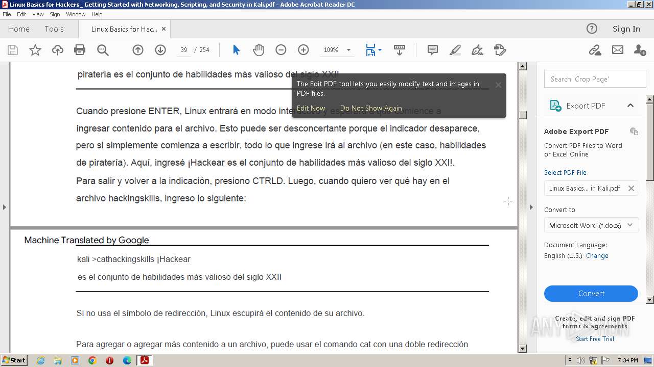Open the Edit menu
This screenshot has width=654, height=367.
click(x=21, y=14)
